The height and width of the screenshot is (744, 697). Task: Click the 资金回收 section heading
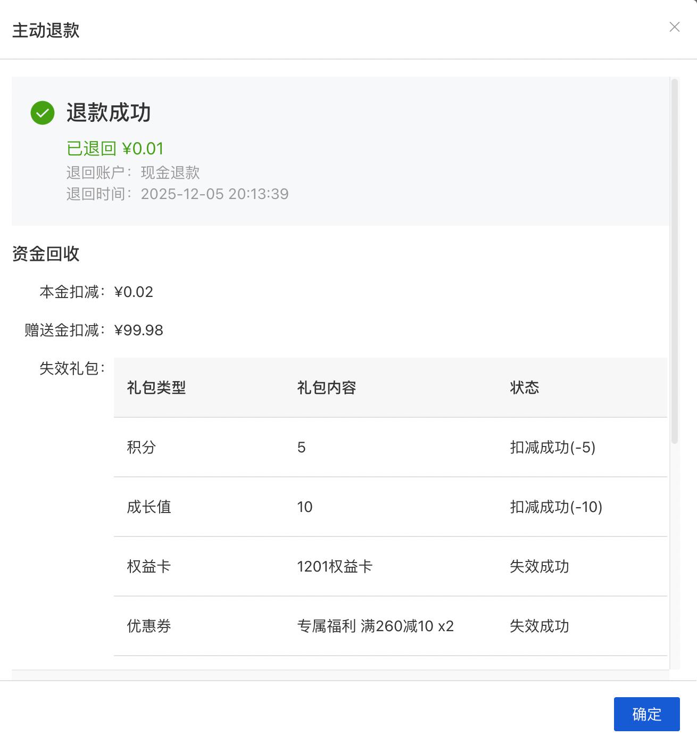click(x=46, y=254)
